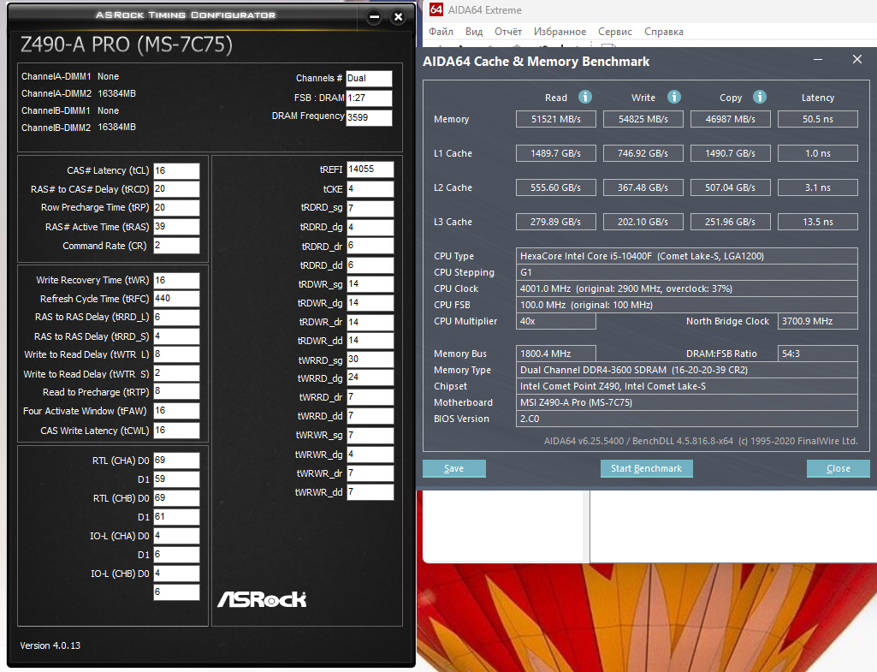Close the Cache & Memory Benchmark dialog with X
The width and height of the screenshot is (877, 672).
(856, 59)
